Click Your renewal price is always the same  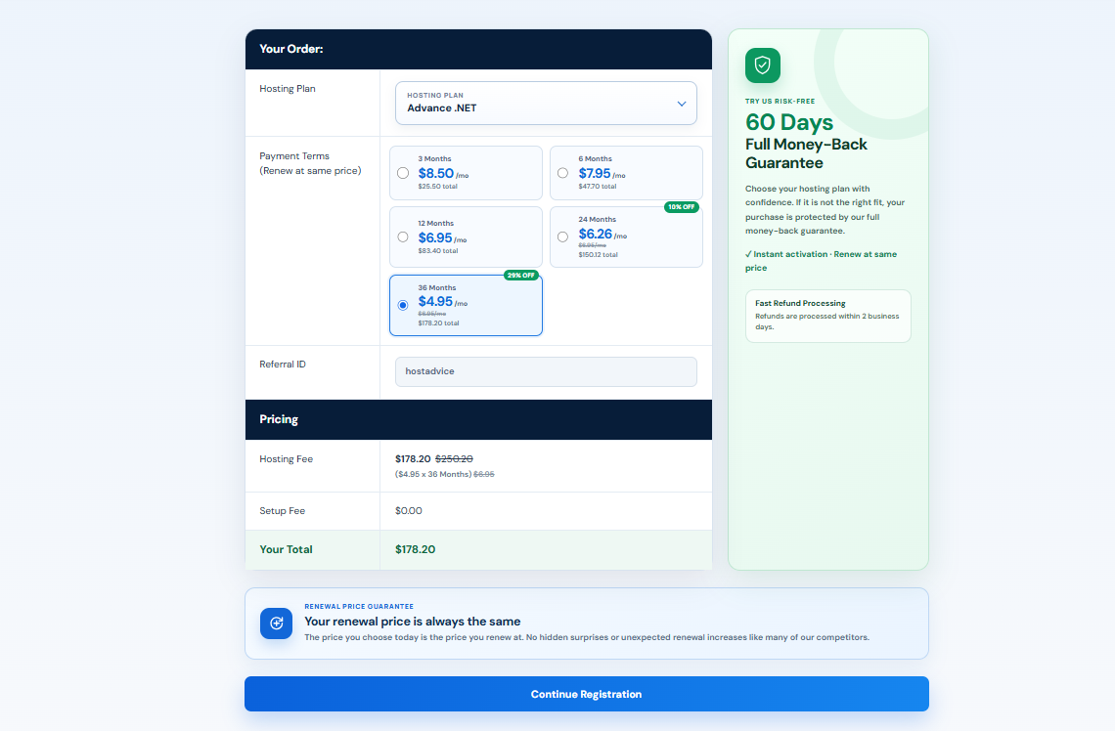click(x=413, y=622)
